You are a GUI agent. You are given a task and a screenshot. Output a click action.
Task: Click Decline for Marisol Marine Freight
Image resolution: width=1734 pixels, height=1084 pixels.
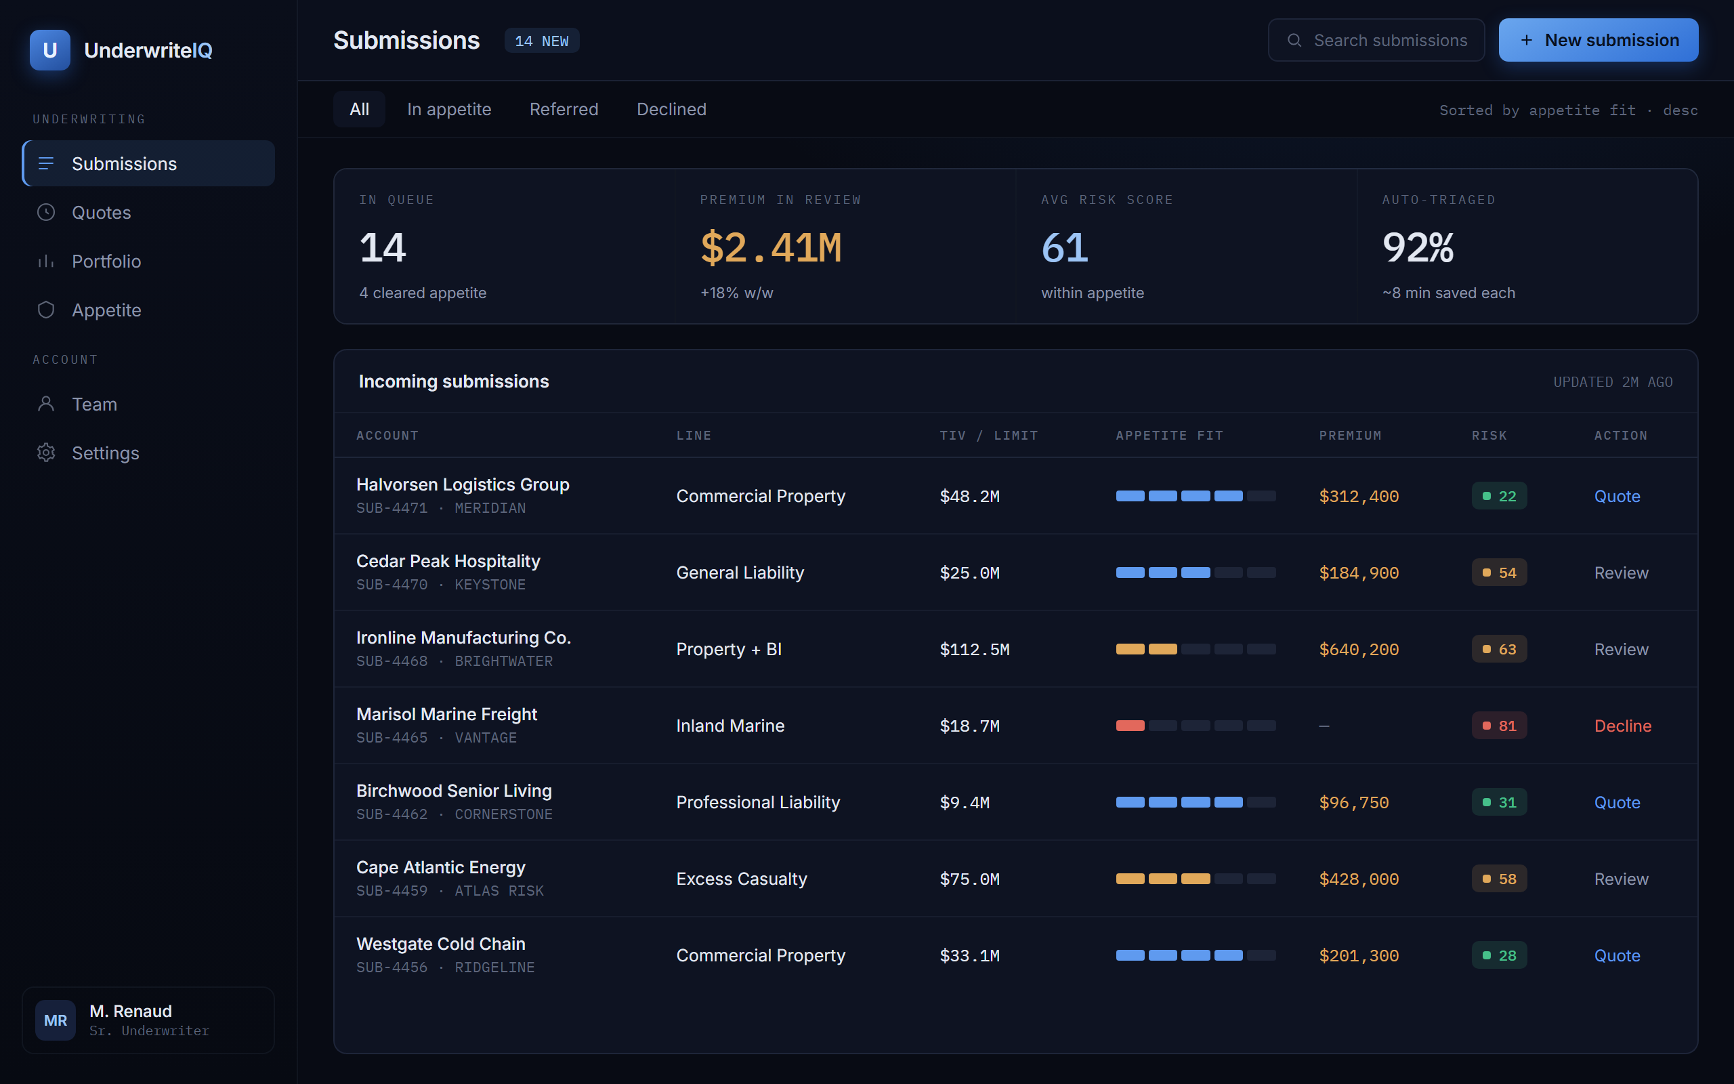tap(1622, 726)
